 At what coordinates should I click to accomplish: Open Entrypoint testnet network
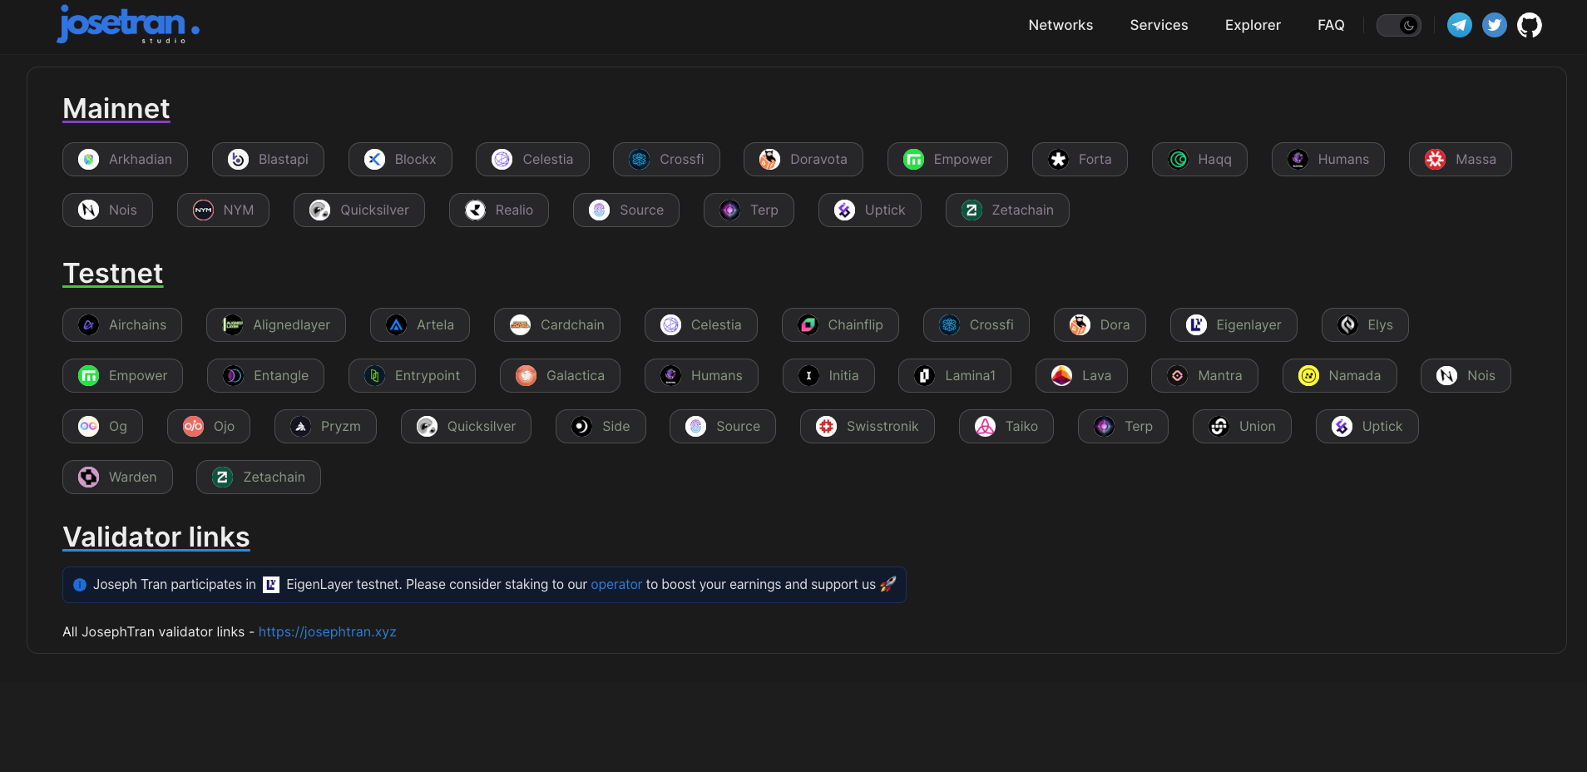[412, 375]
